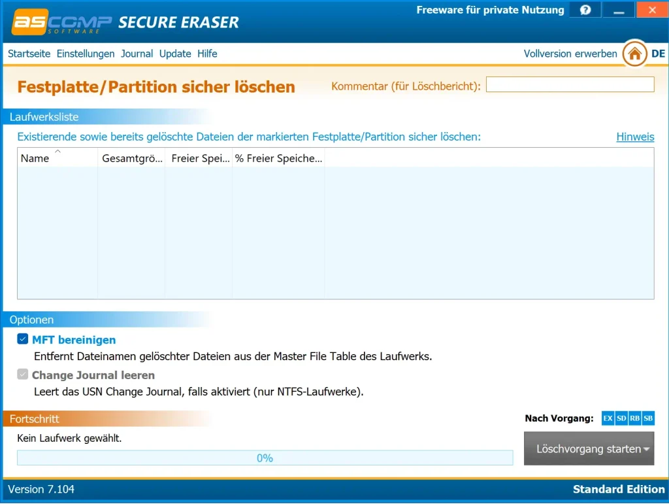Select the RB after-process icon

(x=634, y=418)
